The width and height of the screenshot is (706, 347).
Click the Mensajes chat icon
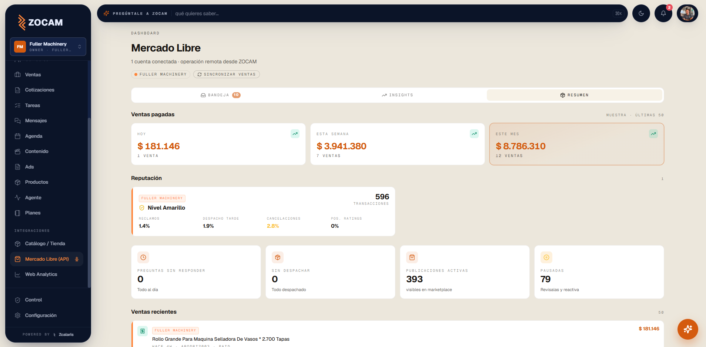[17, 121]
